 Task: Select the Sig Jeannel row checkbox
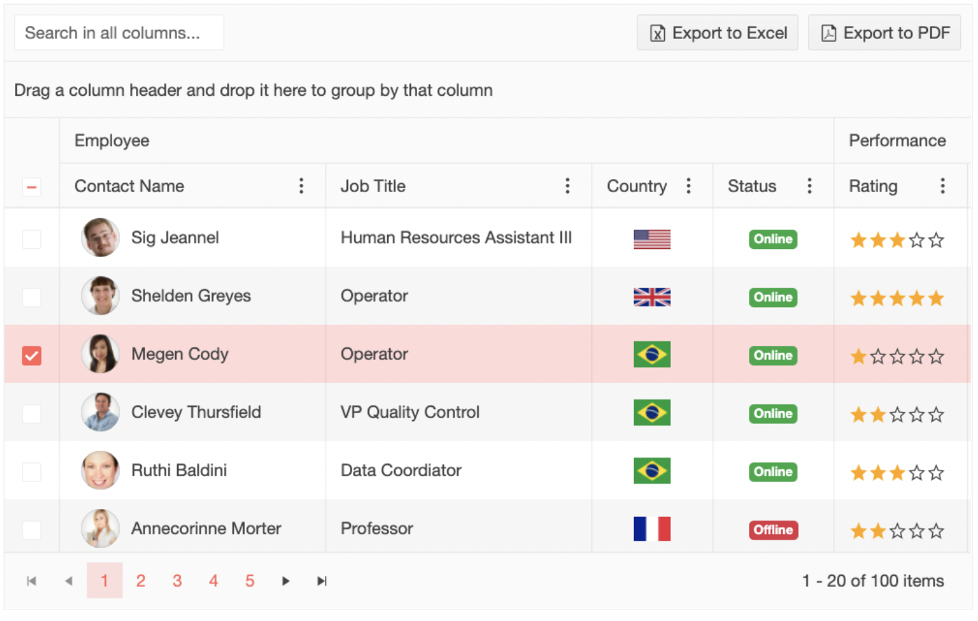coord(31,239)
